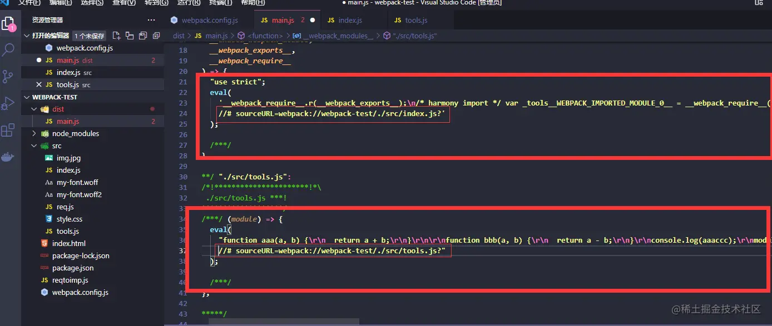
Task: Place cursor on "use strict" code line
Action: 237,82
